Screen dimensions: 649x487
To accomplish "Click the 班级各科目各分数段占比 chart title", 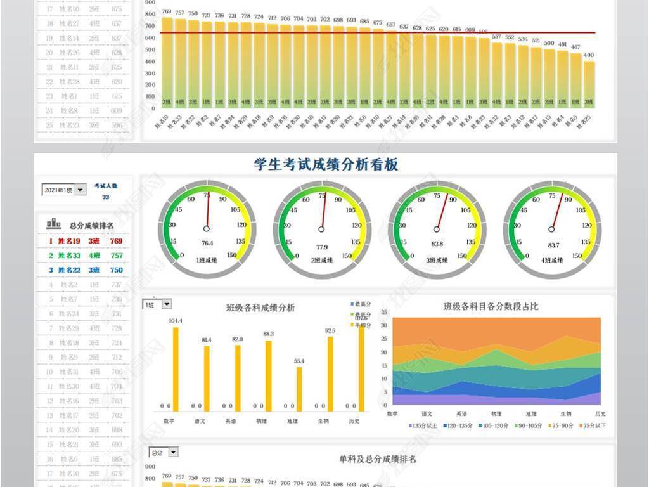I will tap(491, 306).
